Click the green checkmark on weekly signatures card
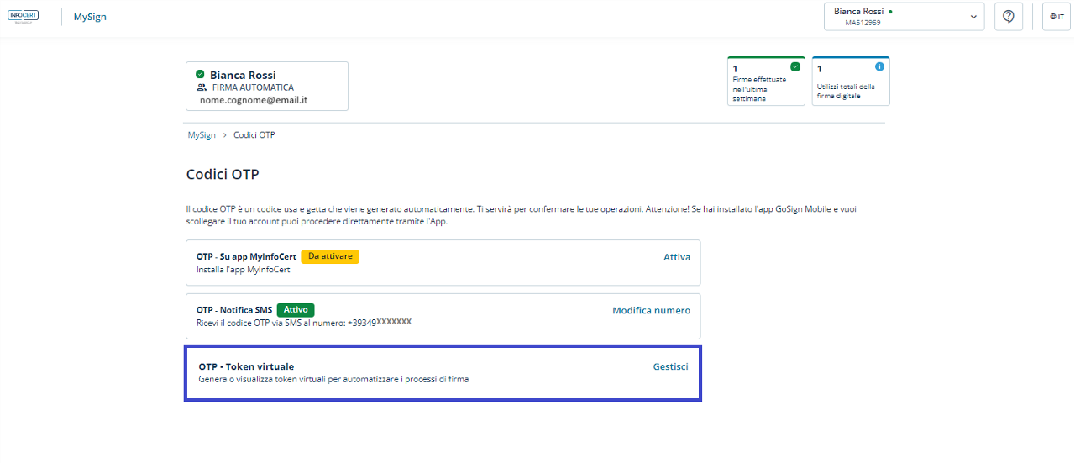 pyautogui.click(x=794, y=66)
